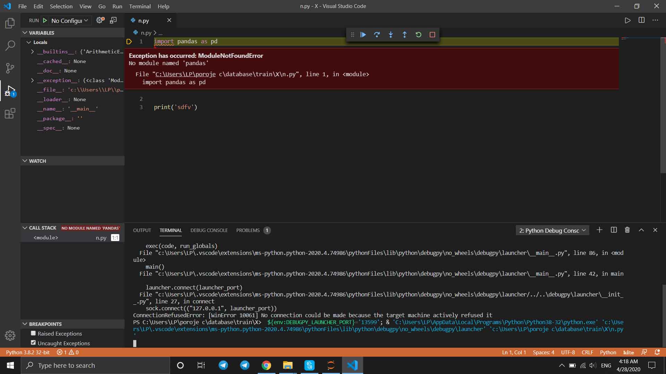Open editor More Actions ellipsis
Screen dimensions: 666x374
click(655, 20)
